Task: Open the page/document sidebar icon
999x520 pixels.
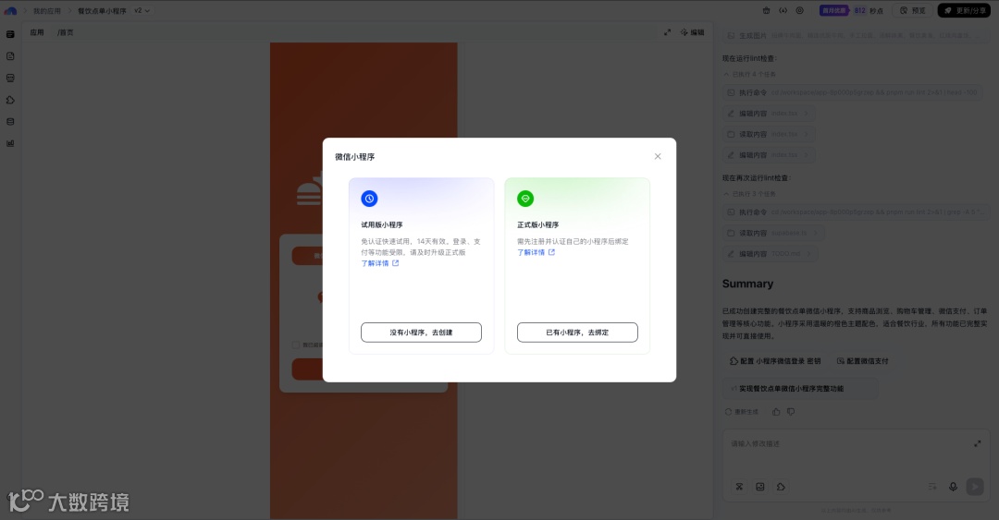Action: [x=10, y=56]
